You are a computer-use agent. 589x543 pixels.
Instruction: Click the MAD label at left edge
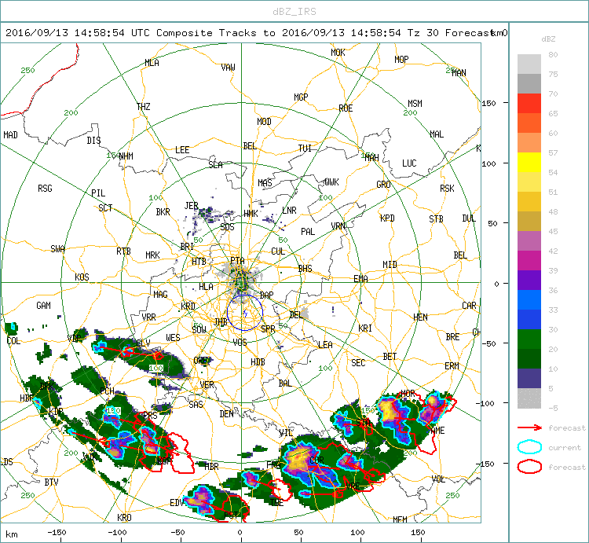point(10,135)
